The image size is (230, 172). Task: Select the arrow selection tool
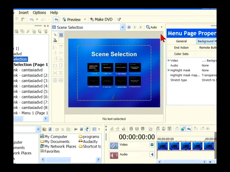tap(55, 35)
